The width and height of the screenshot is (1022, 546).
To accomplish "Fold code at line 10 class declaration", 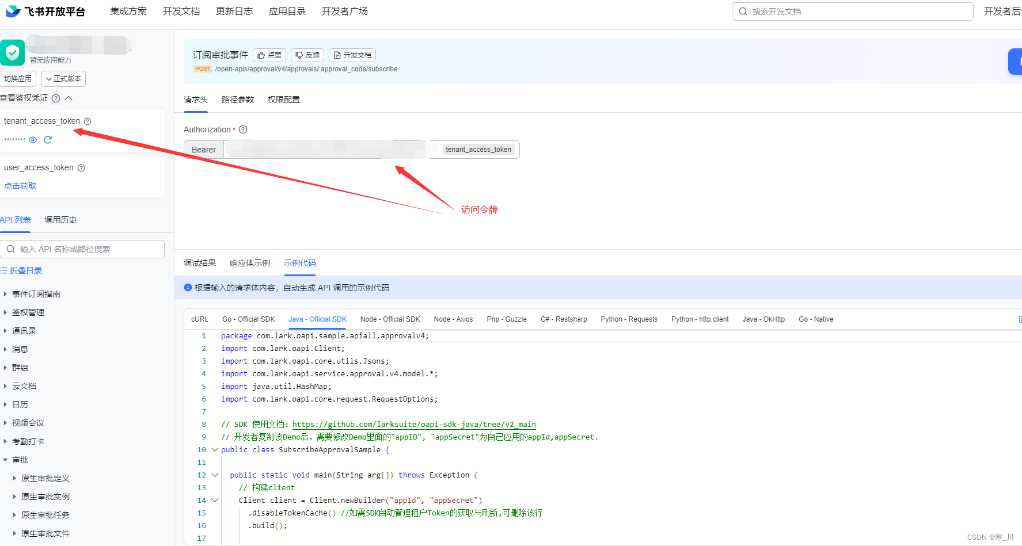I will [x=215, y=450].
